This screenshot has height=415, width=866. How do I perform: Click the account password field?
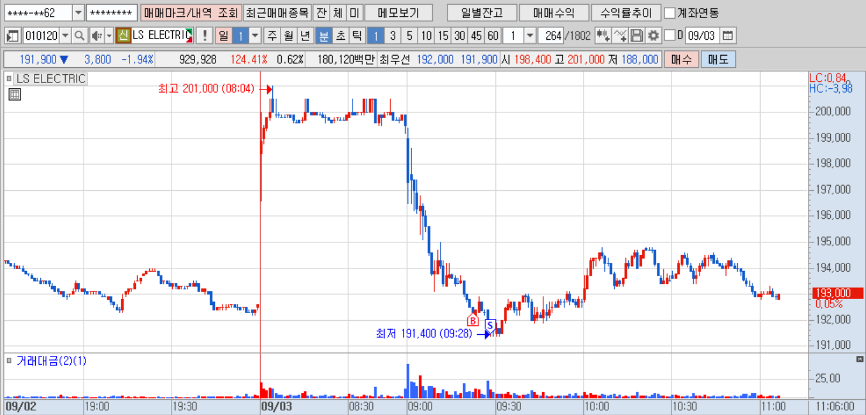pos(112,12)
